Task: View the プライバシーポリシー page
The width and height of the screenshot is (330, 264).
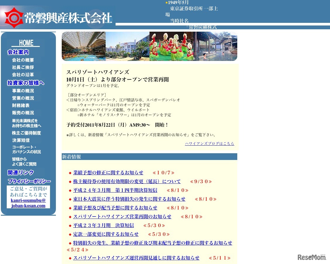Action: click(x=29, y=181)
